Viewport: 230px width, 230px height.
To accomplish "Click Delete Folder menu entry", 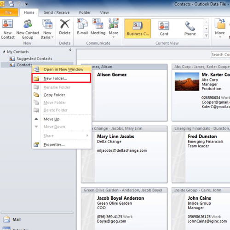I will click(62, 110).
